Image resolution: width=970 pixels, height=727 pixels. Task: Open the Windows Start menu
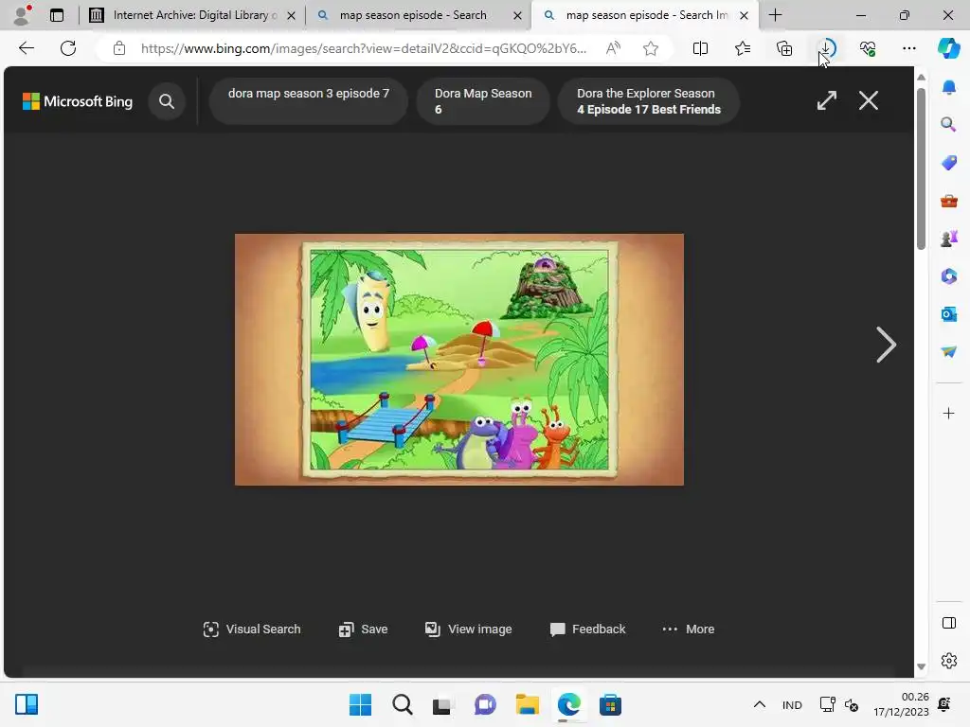click(360, 704)
